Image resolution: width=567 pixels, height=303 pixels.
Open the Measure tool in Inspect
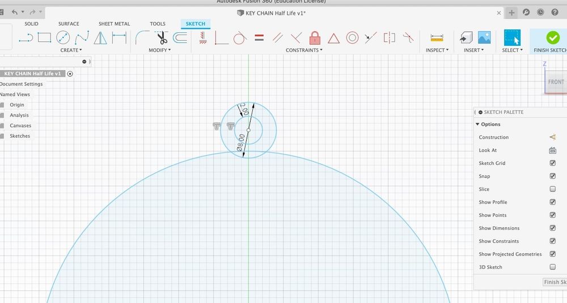coord(437,37)
